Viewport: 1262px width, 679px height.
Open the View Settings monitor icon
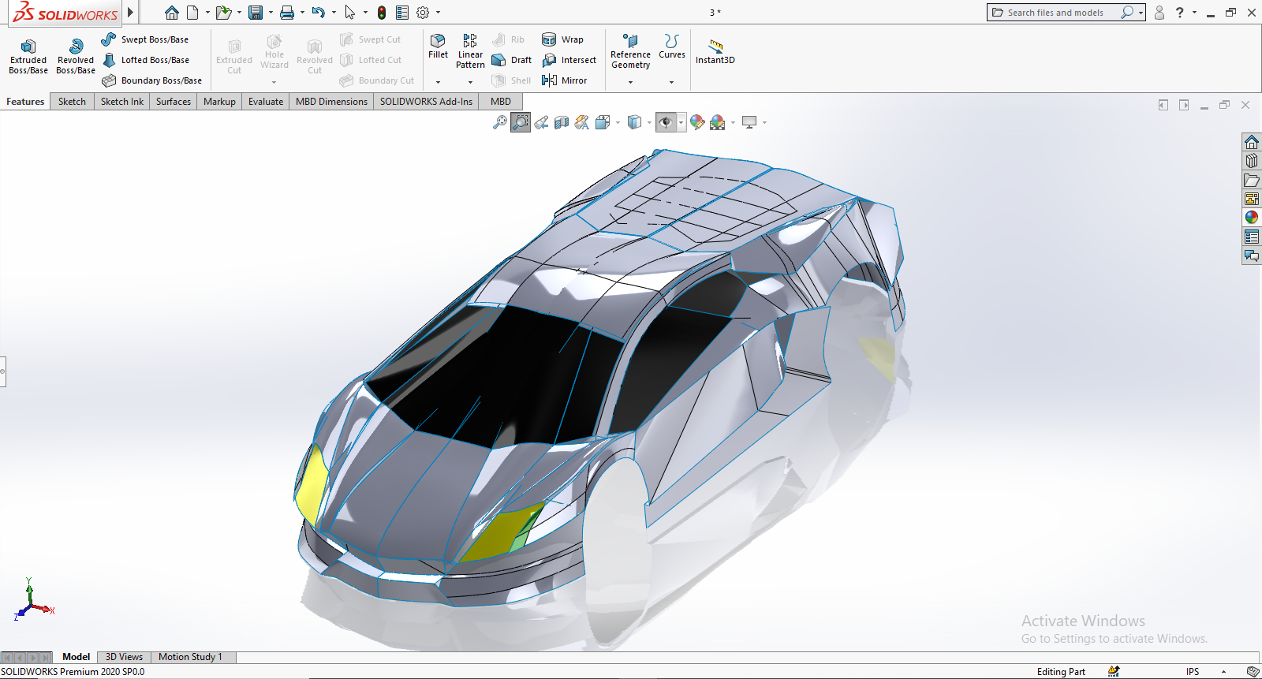click(x=749, y=122)
